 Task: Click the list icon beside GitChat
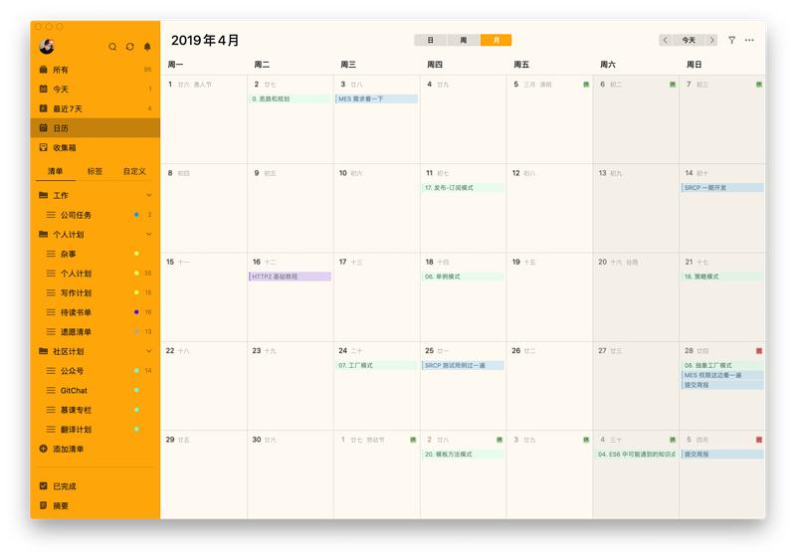[x=51, y=390]
